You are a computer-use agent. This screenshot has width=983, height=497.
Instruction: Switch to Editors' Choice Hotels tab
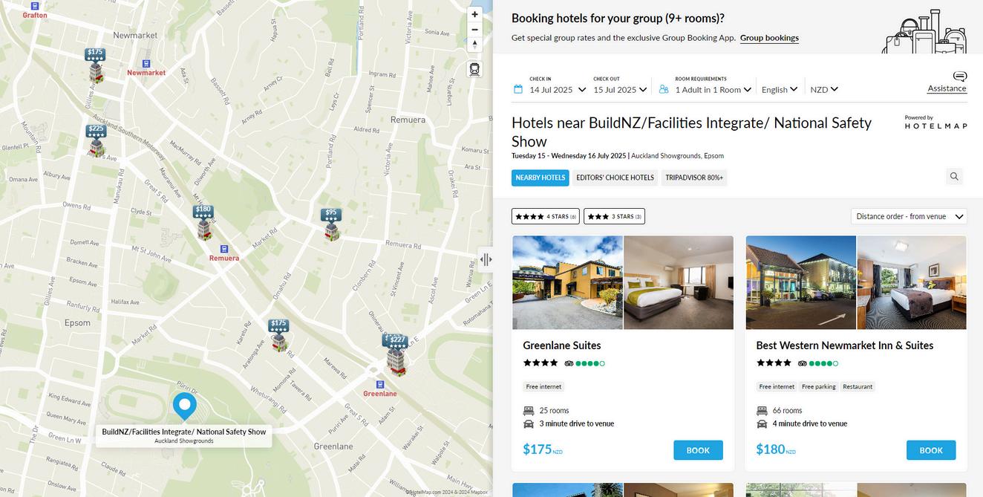click(615, 178)
